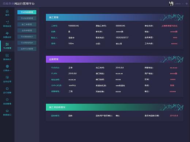This screenshot has width=190, height=142.
Task: Open the 流量监控 traffic monitoring icon
Action: 7,33
